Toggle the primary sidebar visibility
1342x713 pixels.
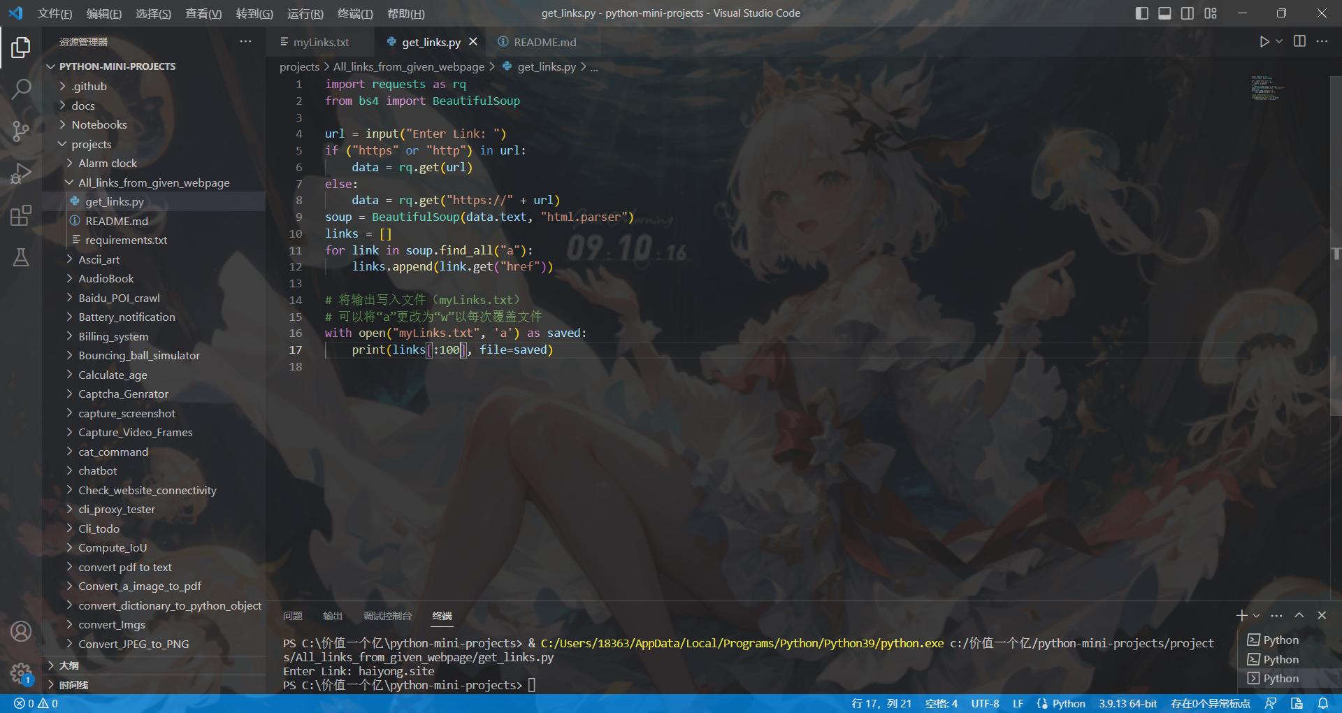pyautogui.click(x=1142, y=13)
